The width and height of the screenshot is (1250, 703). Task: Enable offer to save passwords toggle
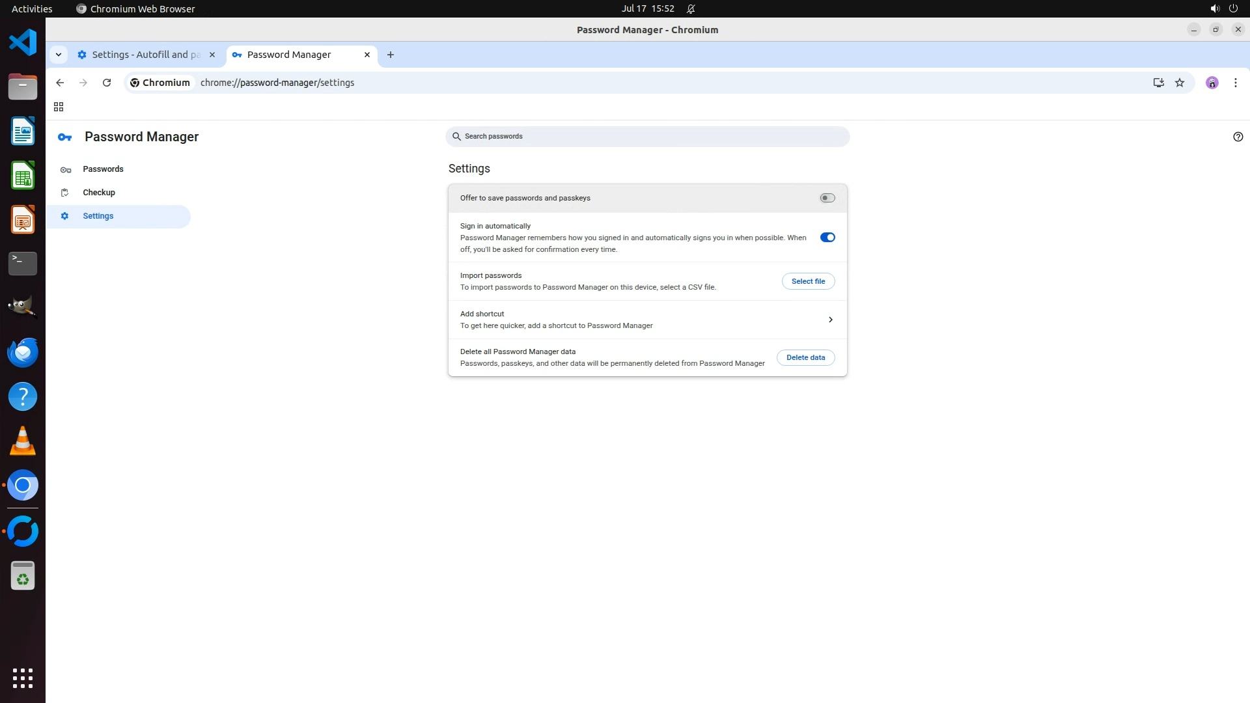tap(827, 198)
